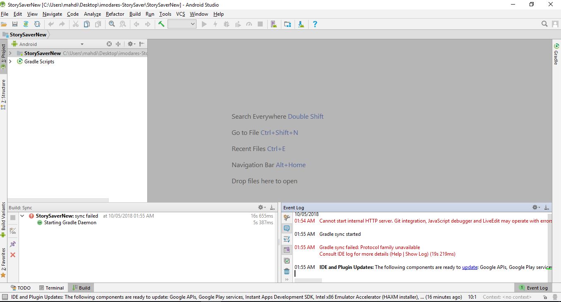Click the Sync Project with Gradle Files icon
Screen dimensions: 561x302
pos(26,24)
